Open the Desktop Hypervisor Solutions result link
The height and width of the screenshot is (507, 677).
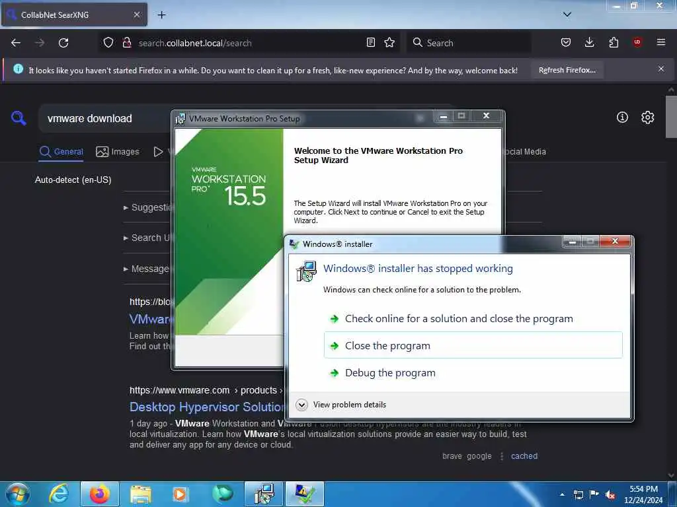[207, 407]
